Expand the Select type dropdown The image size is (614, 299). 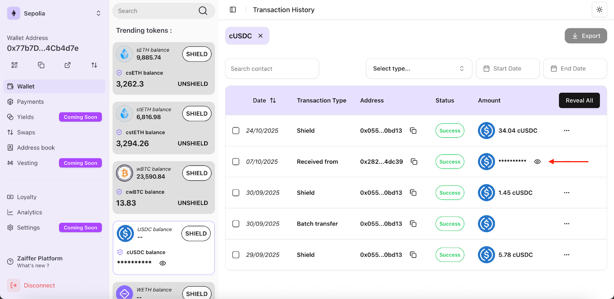coord(419,69)
